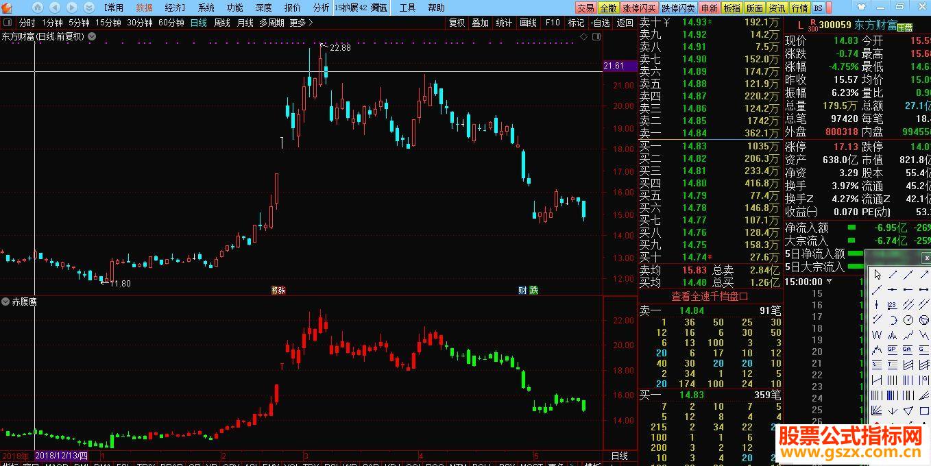Viewport: 931px width, 466px height.
Task: Click the 交易 trade button
Action: pyautogui.click(x=585, y=8)
